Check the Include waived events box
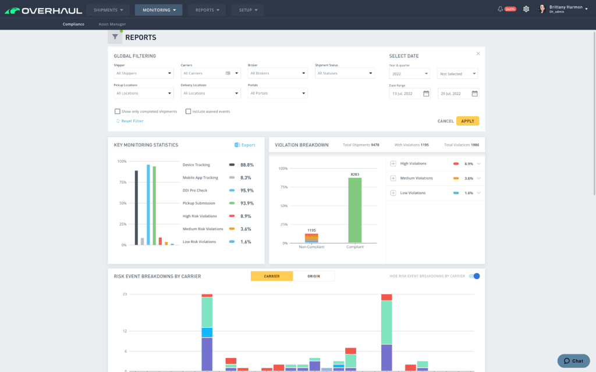This screenshot has height=372, width=596. click(188, 111)
